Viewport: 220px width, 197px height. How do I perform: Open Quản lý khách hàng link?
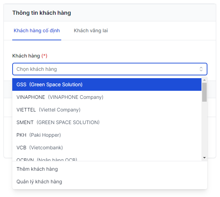pyautogui.click(x=110, y=182)
